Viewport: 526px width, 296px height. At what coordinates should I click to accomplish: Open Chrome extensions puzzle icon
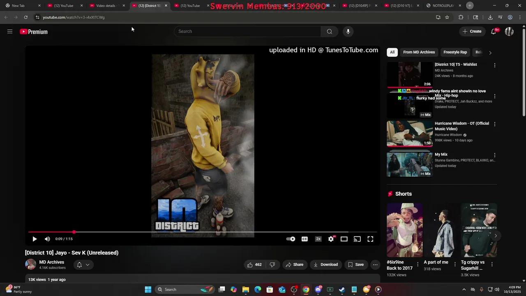461,17
